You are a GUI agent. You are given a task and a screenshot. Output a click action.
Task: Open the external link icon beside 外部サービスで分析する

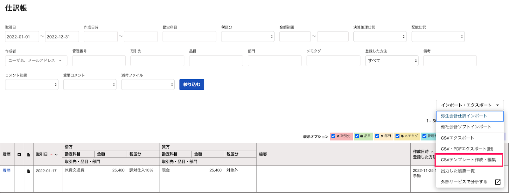(x=498, y=182)
